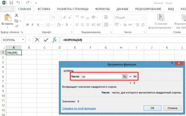Click the Cancel X icon in formula bar
This screenshot has width=186, height=116.
point(37,40)
